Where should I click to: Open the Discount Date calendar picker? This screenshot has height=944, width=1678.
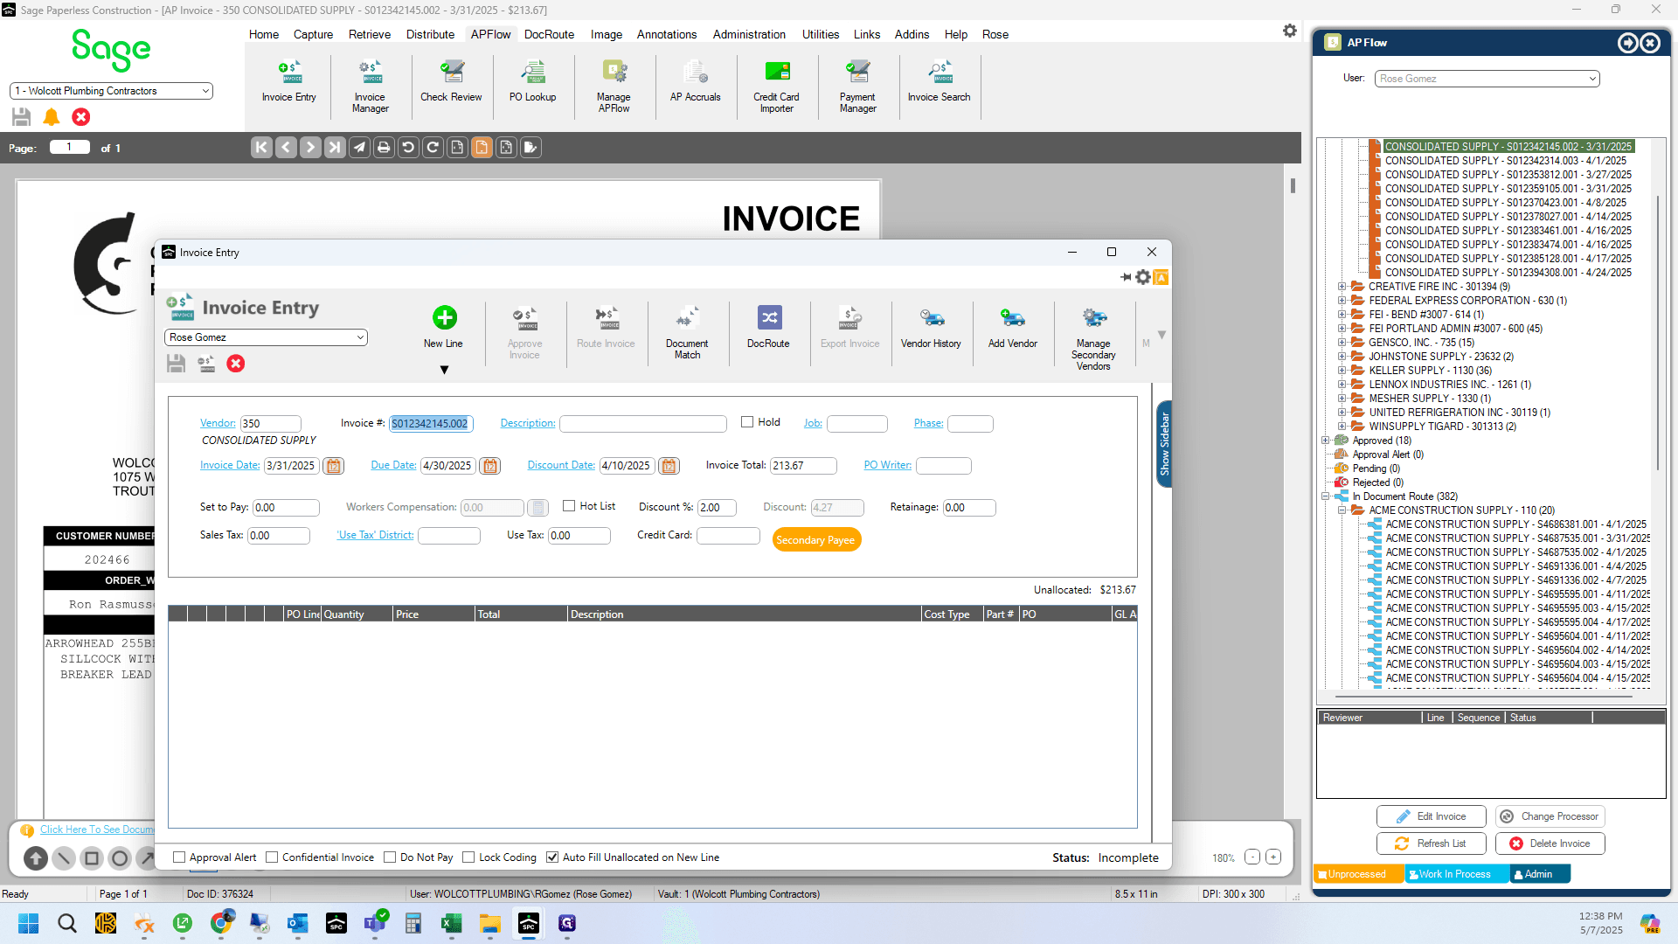point(669,466)
